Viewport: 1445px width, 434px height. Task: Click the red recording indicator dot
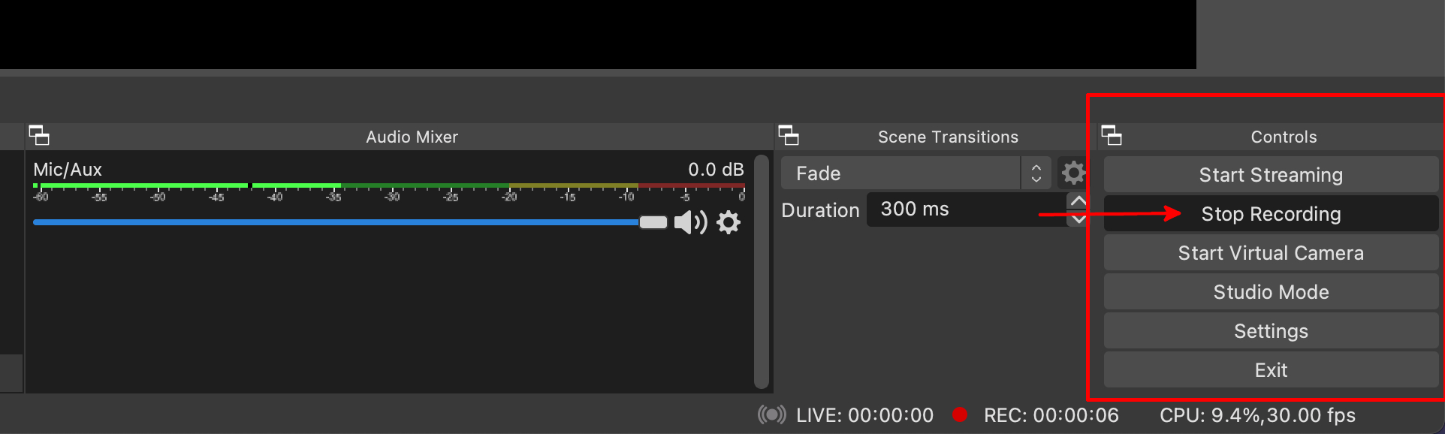coord(959,414)
